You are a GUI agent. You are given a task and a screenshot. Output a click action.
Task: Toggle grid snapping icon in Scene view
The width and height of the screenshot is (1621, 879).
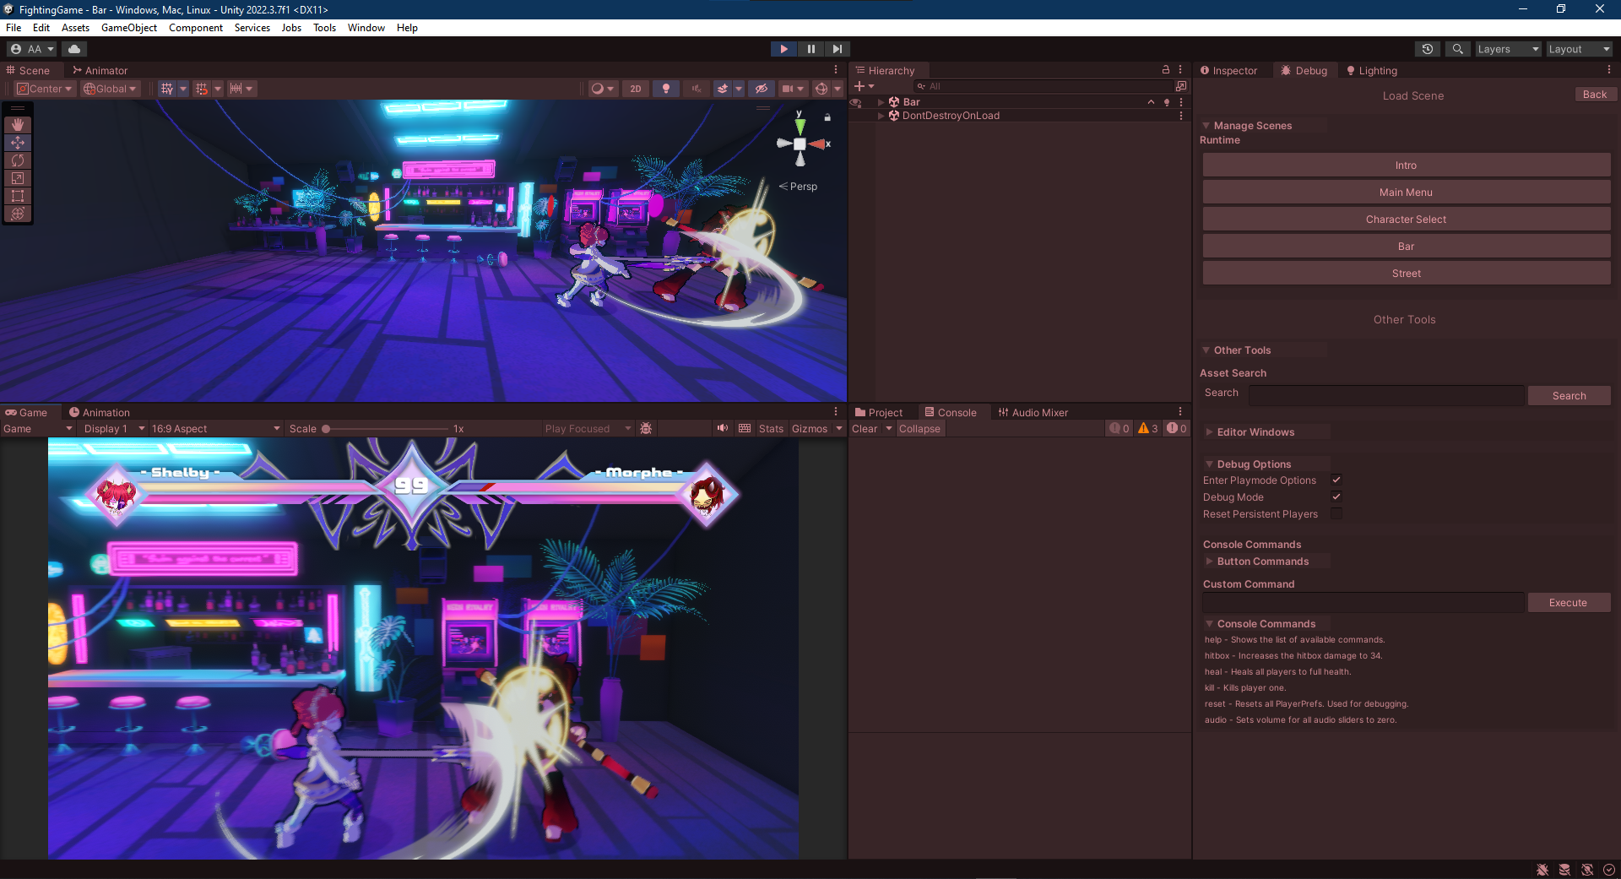tap(202, 89)
